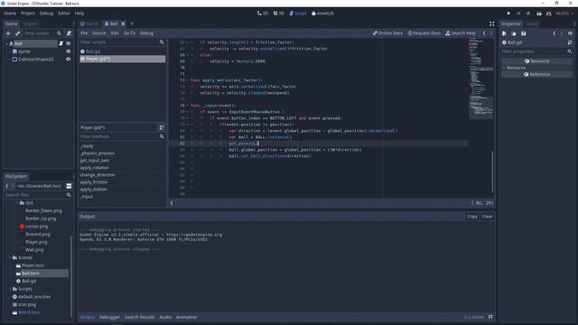Open the Search Results panel

click(140, 317)
